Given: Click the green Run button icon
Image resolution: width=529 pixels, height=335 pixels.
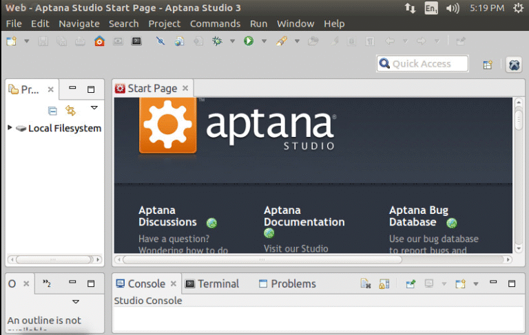Looking at the screenshot, I should click(248, 41).
